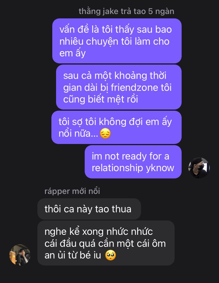Image resolution: width=219 pixels, height=283 pixels.
Task: Tap the text 'cũng biết mệt rồi'
Action: [x=101, y=99]
